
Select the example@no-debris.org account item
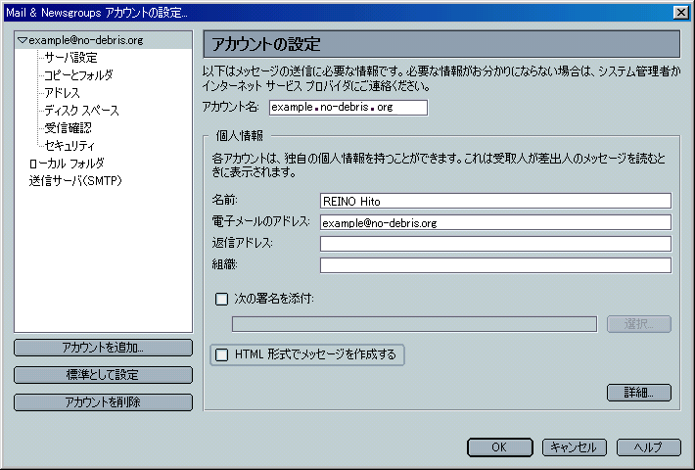(x=86, y=40)
